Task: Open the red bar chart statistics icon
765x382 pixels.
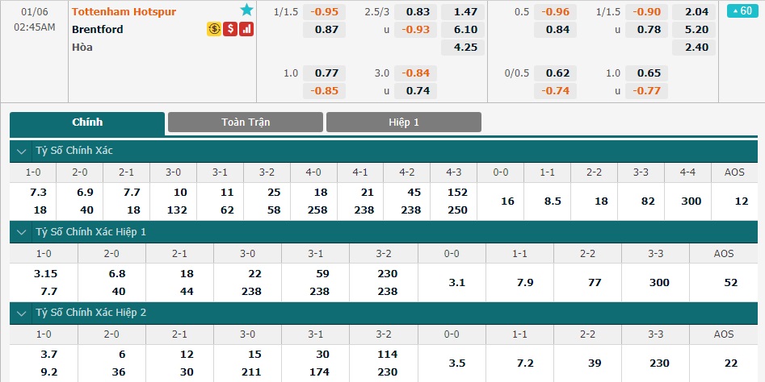Action: [246, 29]
